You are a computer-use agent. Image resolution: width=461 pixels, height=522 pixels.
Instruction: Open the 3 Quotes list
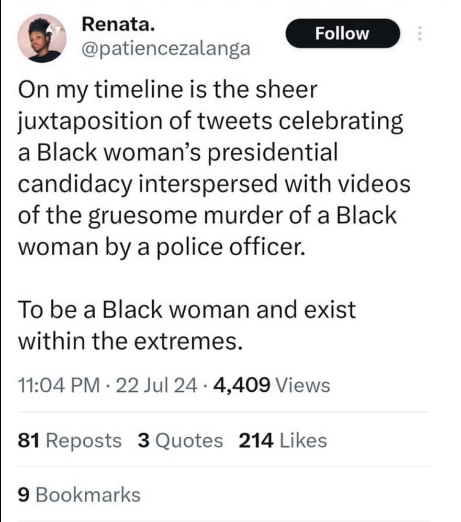[180, 440]
